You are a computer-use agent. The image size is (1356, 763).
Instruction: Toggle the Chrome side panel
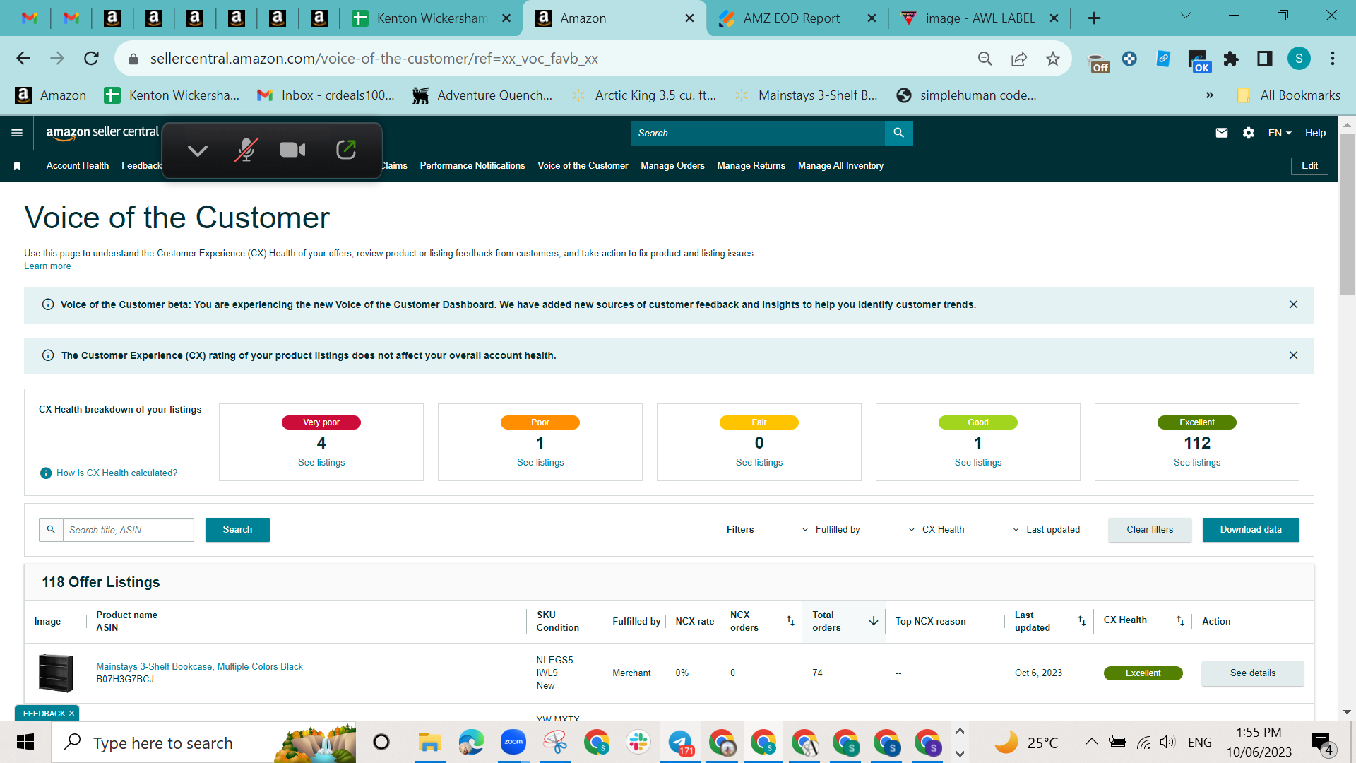click(x=1265, y=59)
